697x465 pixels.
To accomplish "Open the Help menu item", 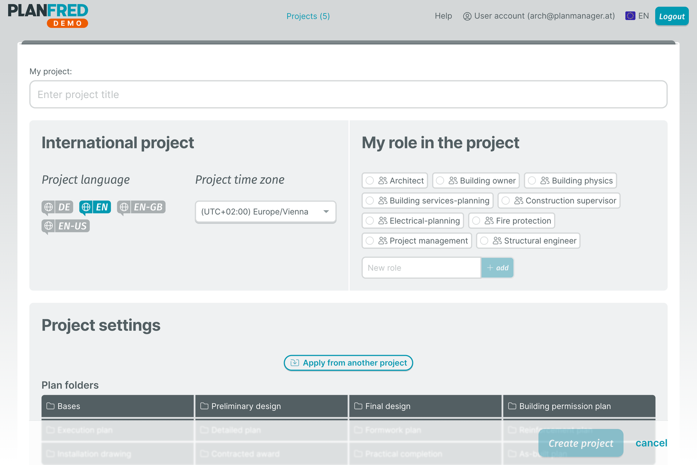I will [x=443, y=16].
